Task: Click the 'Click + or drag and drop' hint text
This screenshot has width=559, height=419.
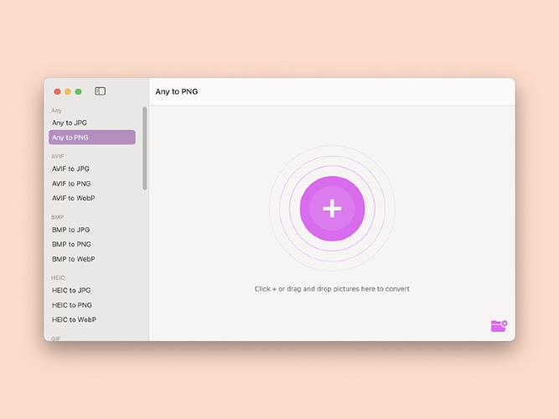Action: [332, 289]
